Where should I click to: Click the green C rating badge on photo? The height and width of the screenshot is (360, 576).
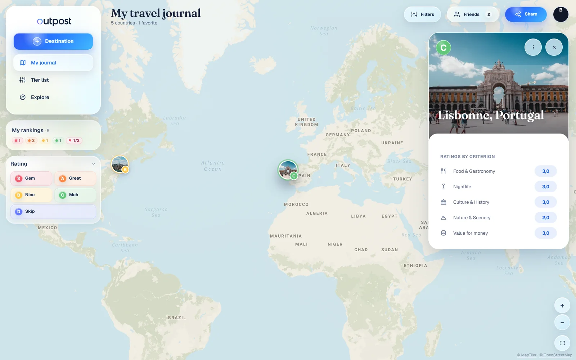pyautogui.click(x=444, y=48)
